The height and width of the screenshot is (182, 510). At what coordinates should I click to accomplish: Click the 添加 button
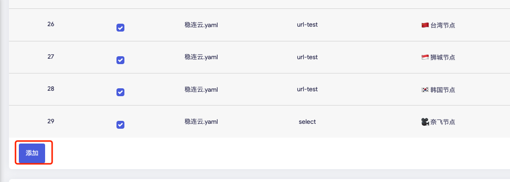click(x=32, y=153)
